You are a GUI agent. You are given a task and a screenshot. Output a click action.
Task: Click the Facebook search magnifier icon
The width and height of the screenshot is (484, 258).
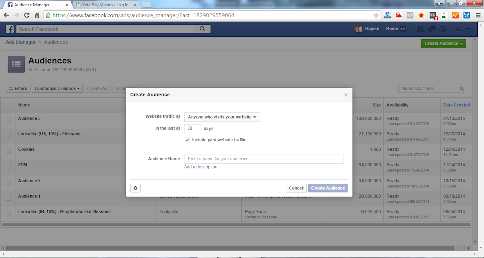[x=202, y=29]
